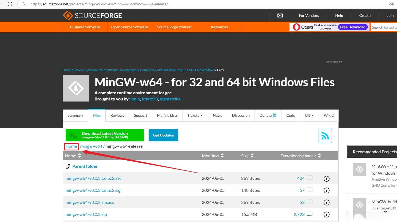
Task: Click the info icon for mingw-w64-v8.0.3.zip.asc
Action: pyautogui.click(x=326, y=202)
